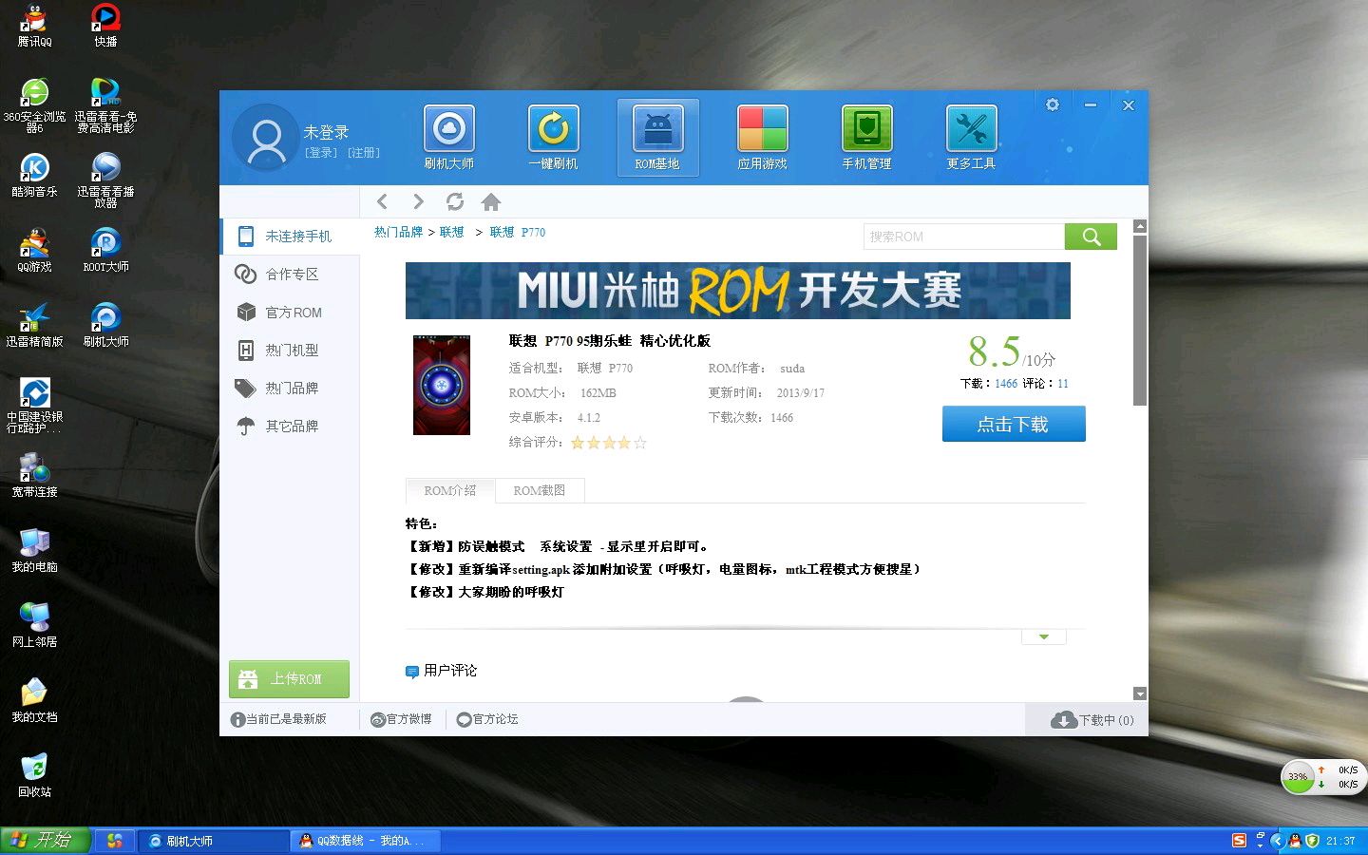Go back with the left arrow

382,201
